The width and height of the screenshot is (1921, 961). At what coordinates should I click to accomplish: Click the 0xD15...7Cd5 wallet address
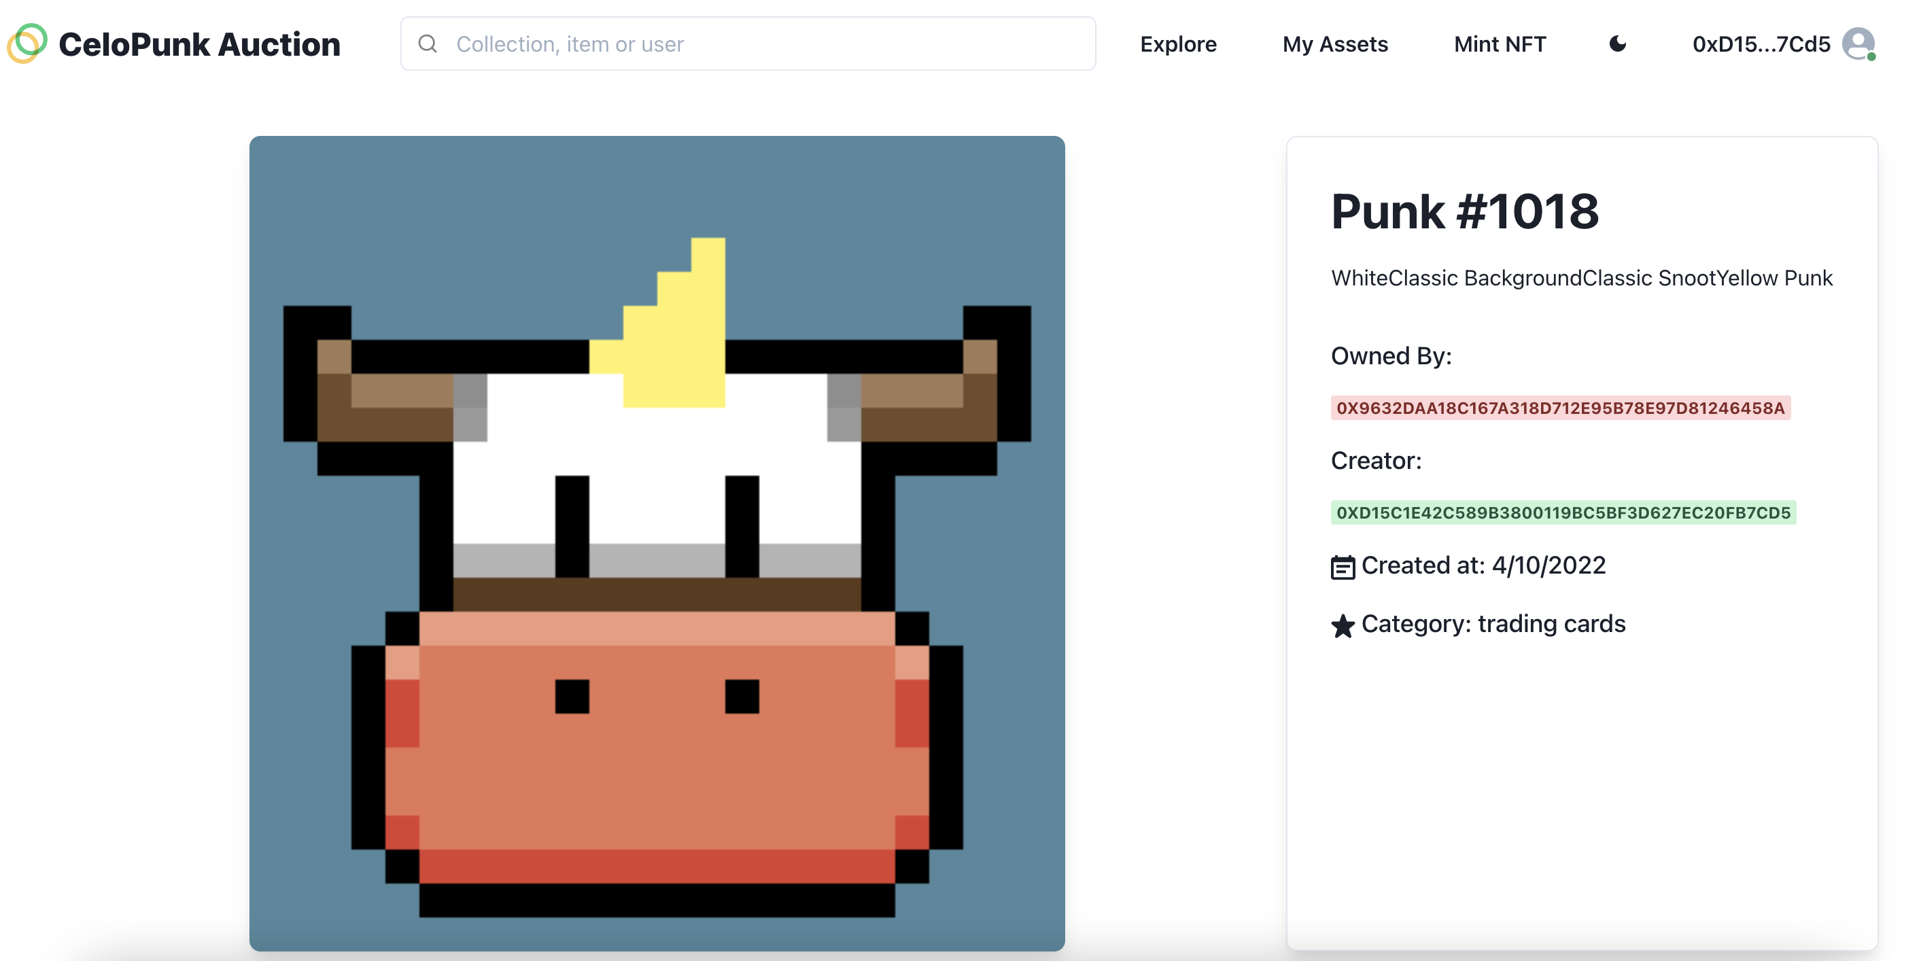(1761, 44)
